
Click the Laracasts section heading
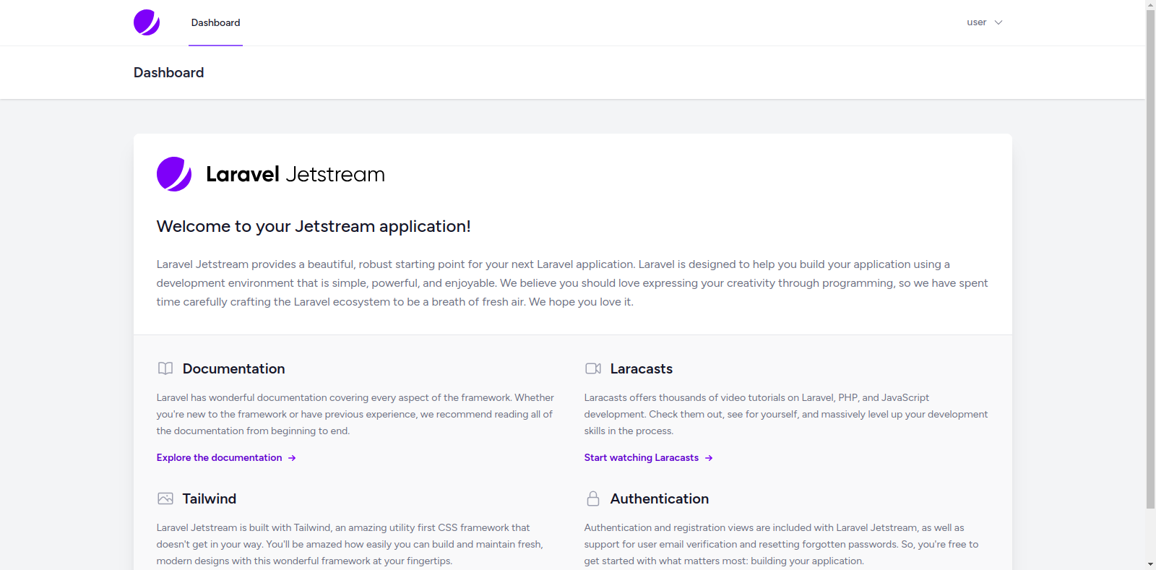tap(641, 368)
